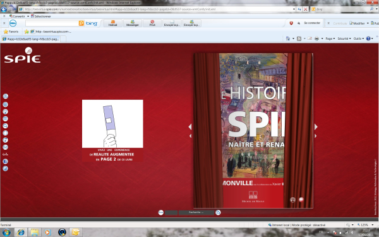Click the rectangle icon just below the magnifier in the sidebar
The height and width of the screenshot is (237, 379).
coord(5,133)
